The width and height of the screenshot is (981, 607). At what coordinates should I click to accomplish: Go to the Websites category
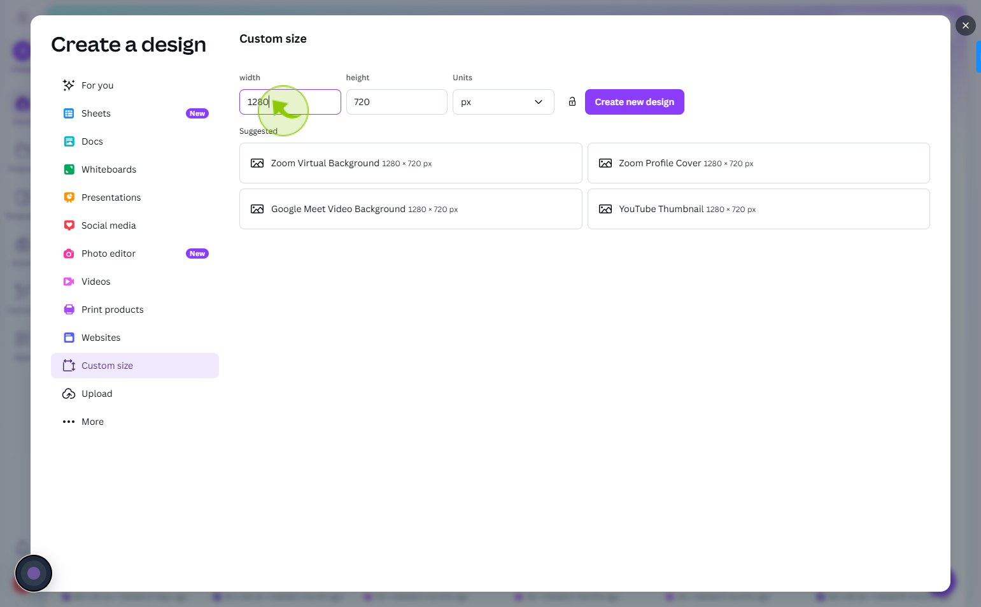135,338
